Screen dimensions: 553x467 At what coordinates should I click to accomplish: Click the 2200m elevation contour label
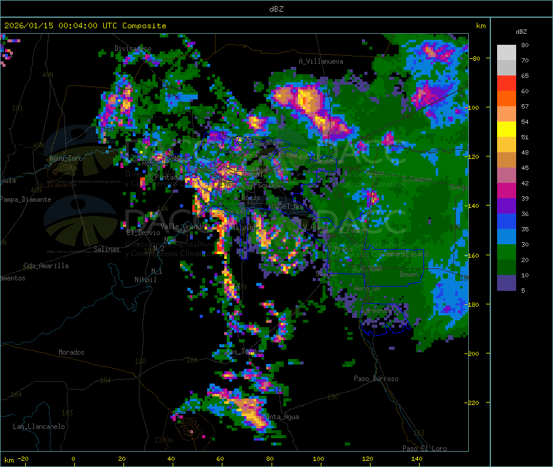(x=163, y=440)
